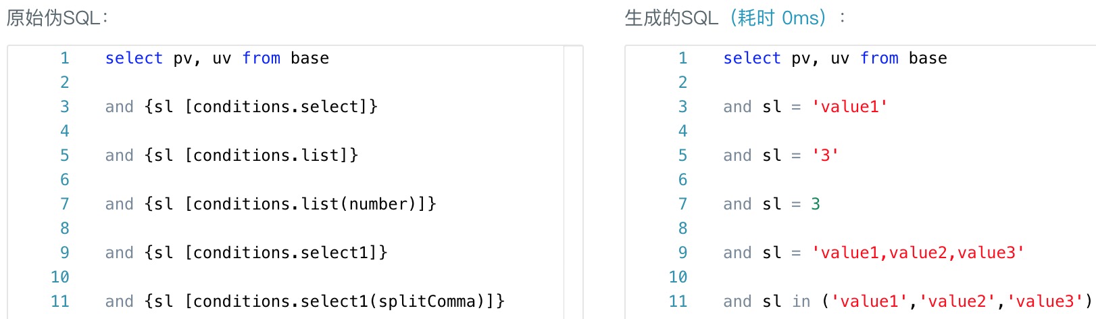Click the 'value1,value2,value3' string in generated SQL
1096x319 pixels.
(x=918, y=253)
